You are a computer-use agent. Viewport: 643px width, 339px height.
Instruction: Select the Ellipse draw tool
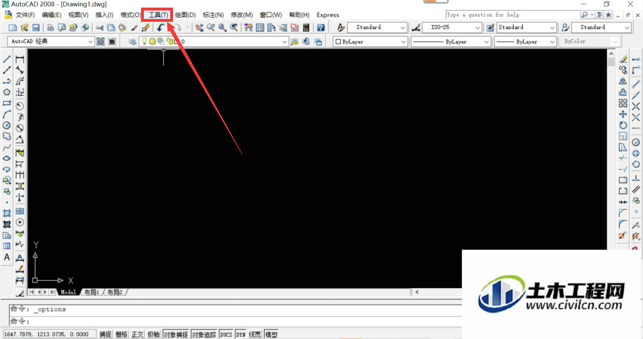[7, 158]
